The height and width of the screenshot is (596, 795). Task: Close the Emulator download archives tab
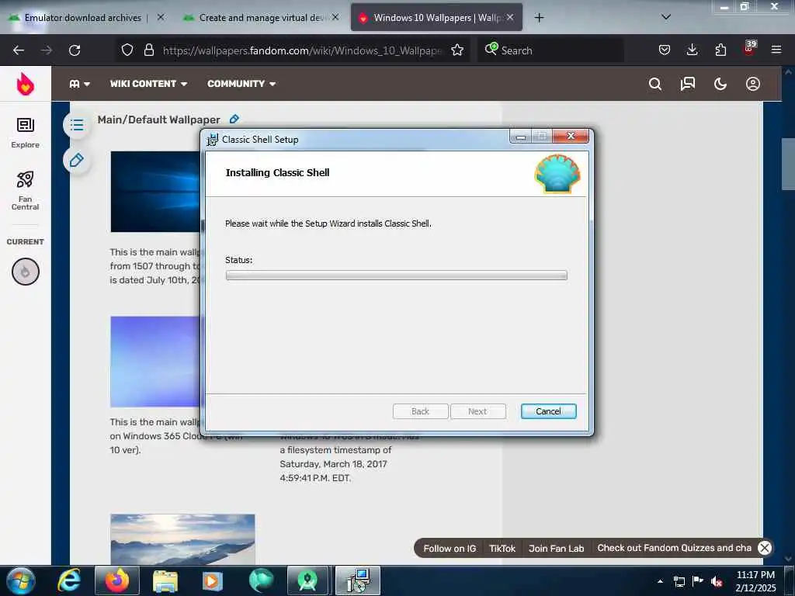coord(161,17)
